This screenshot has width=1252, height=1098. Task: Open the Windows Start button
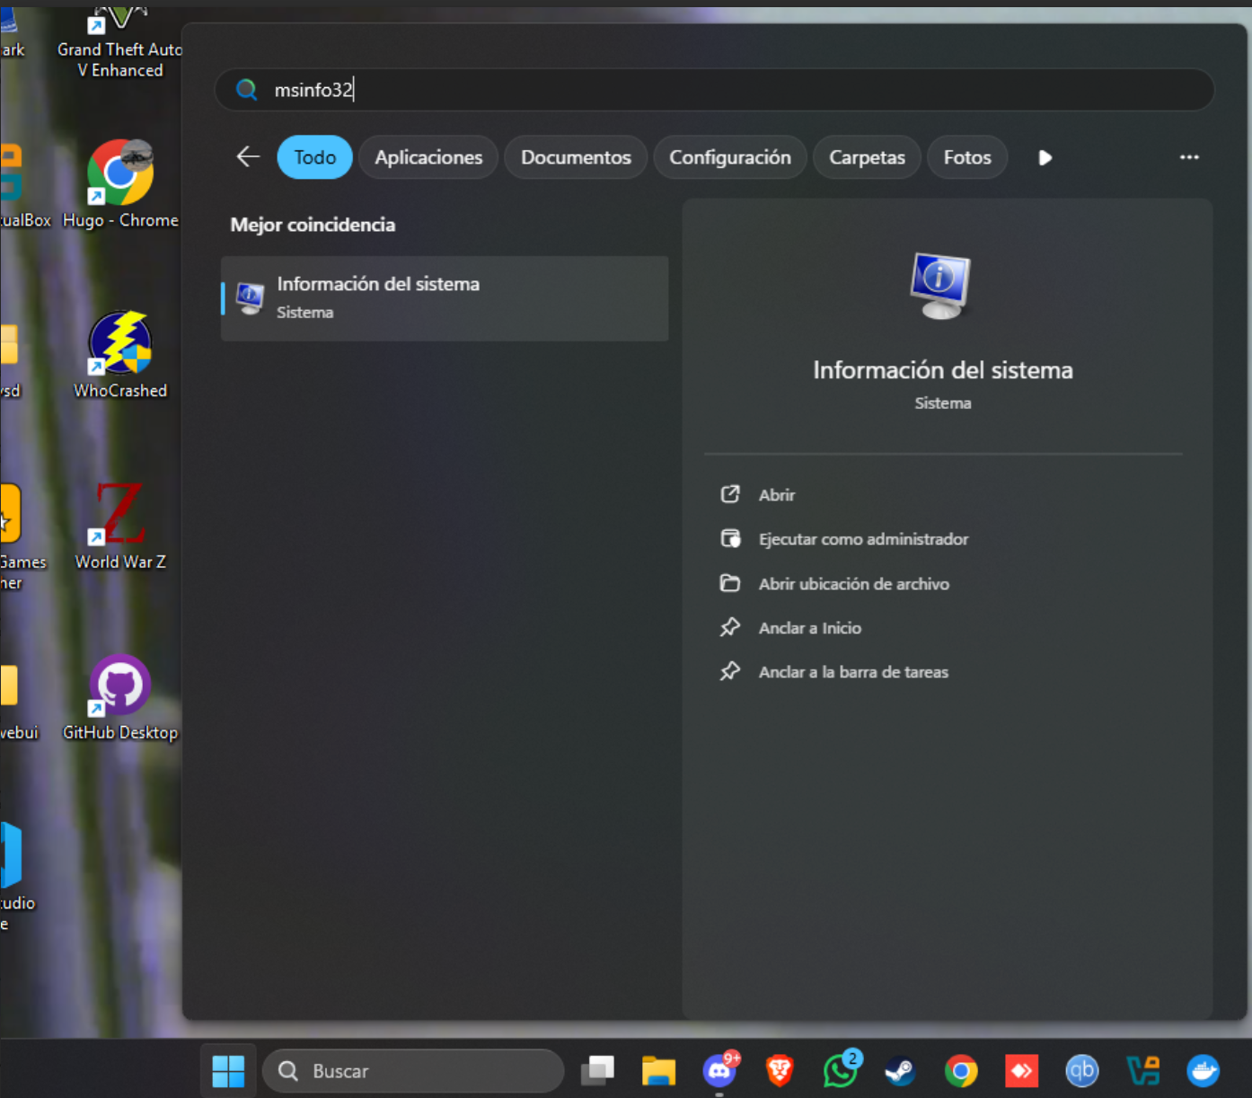click(228, 1071)
